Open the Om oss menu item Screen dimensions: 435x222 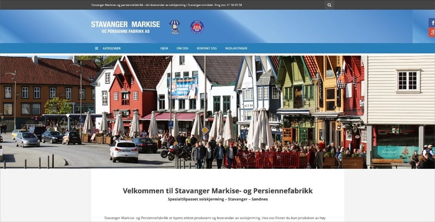(182, 48)
